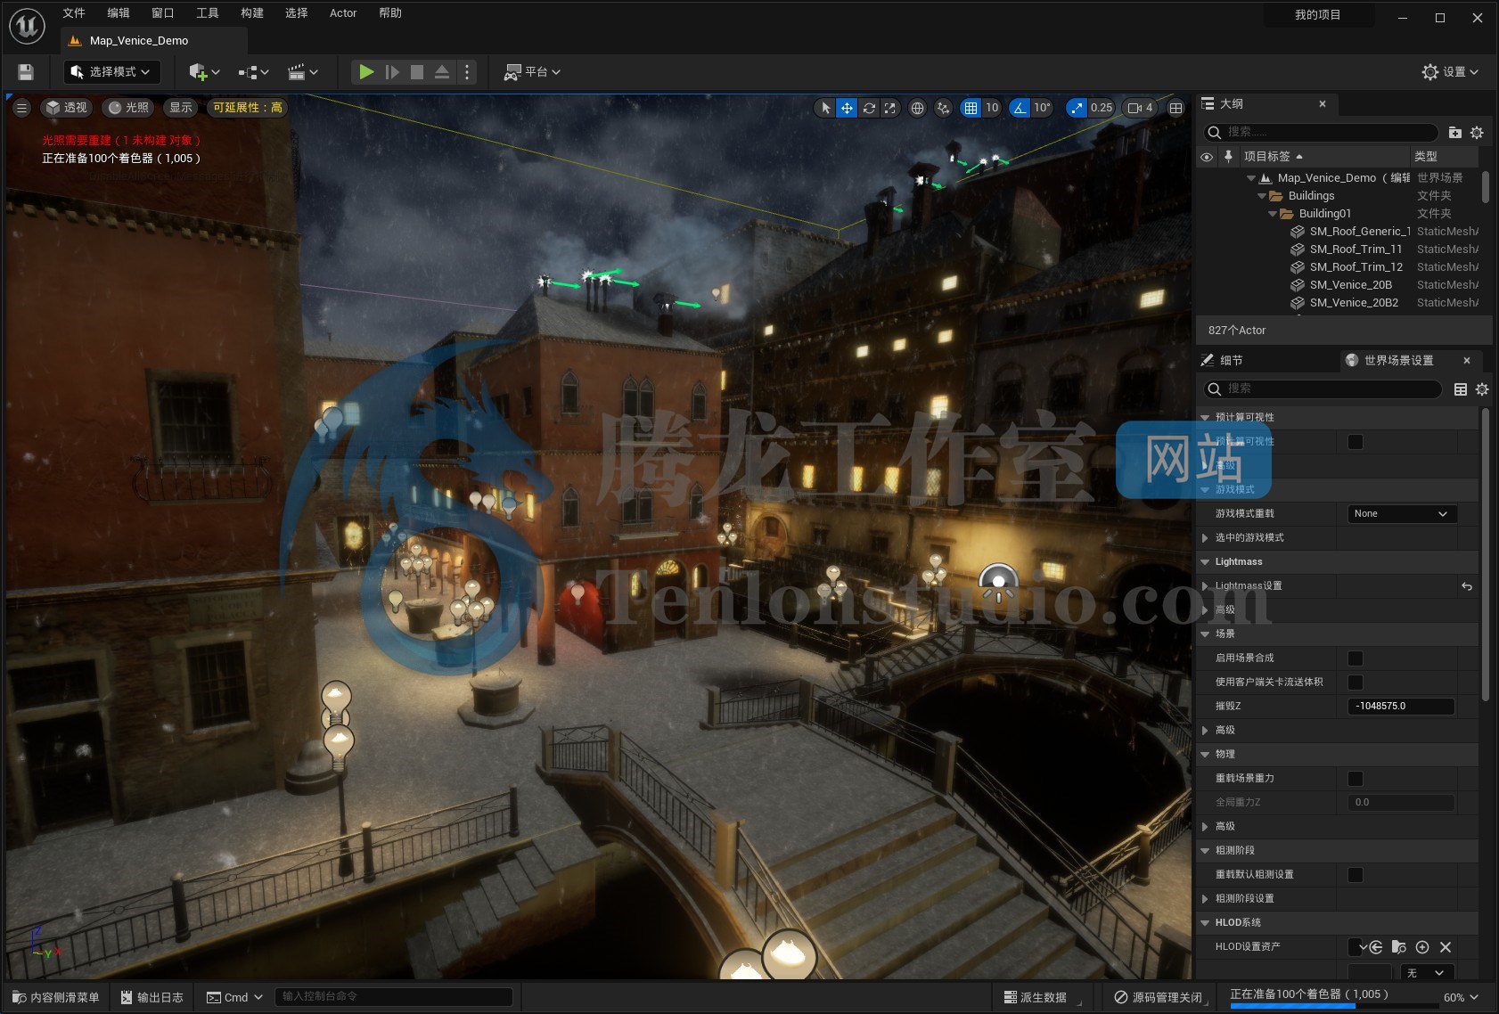Enable the 启用场景合成 checkbox
1499x1014 pixels.
click(1356, 658)
